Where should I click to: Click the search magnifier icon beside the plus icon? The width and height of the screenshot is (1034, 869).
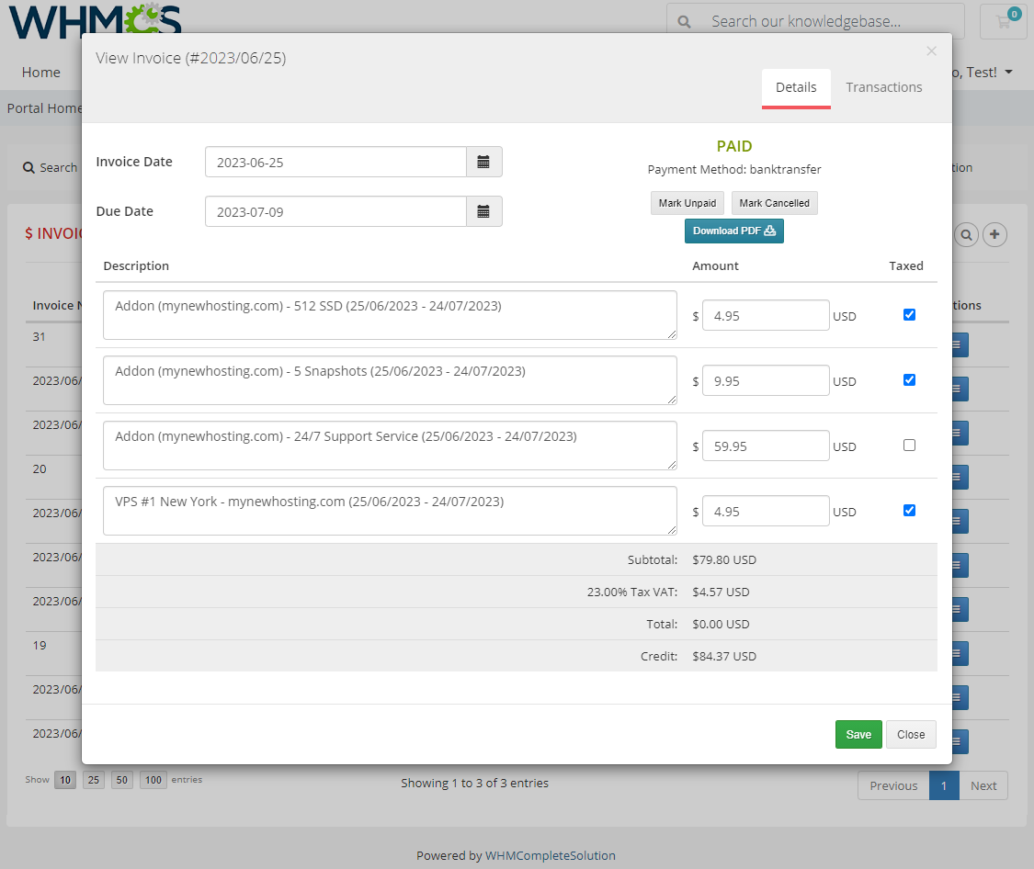point(966,235)
